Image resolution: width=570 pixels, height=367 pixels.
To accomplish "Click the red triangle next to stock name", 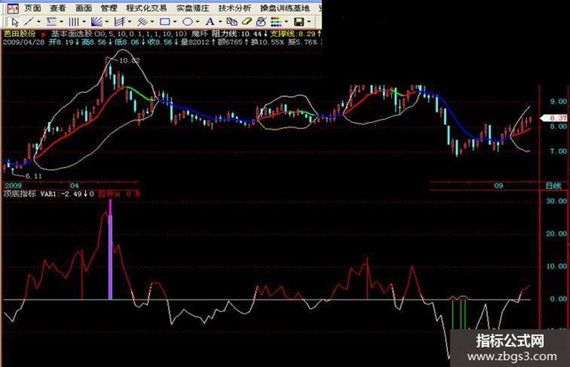I will 44,34.
